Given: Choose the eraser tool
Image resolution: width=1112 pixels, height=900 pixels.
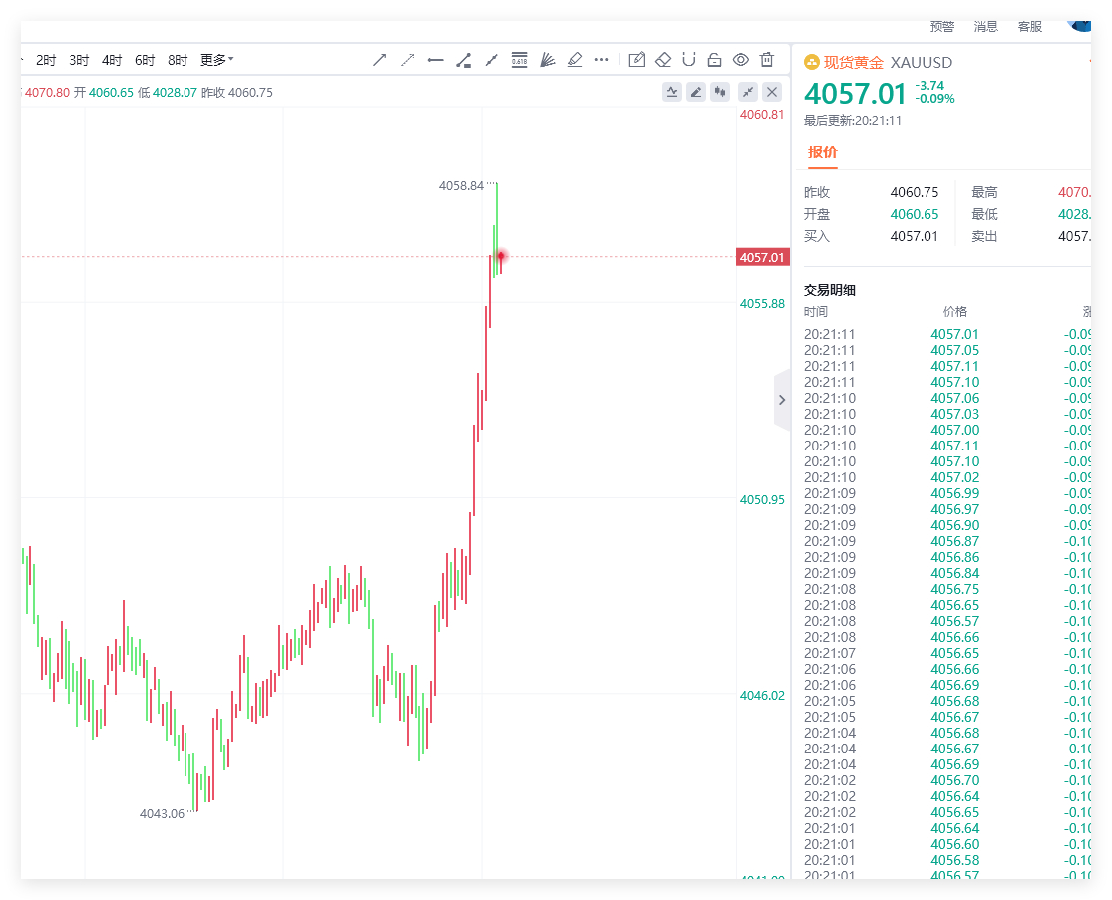Looking at the screenshot, I should [663, 60].
